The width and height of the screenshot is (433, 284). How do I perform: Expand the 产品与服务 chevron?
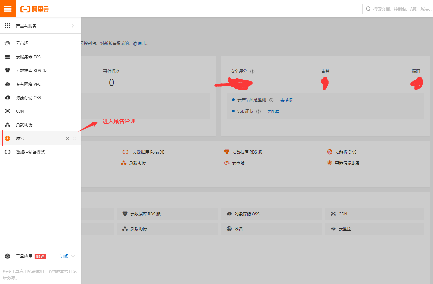[73, 26]
